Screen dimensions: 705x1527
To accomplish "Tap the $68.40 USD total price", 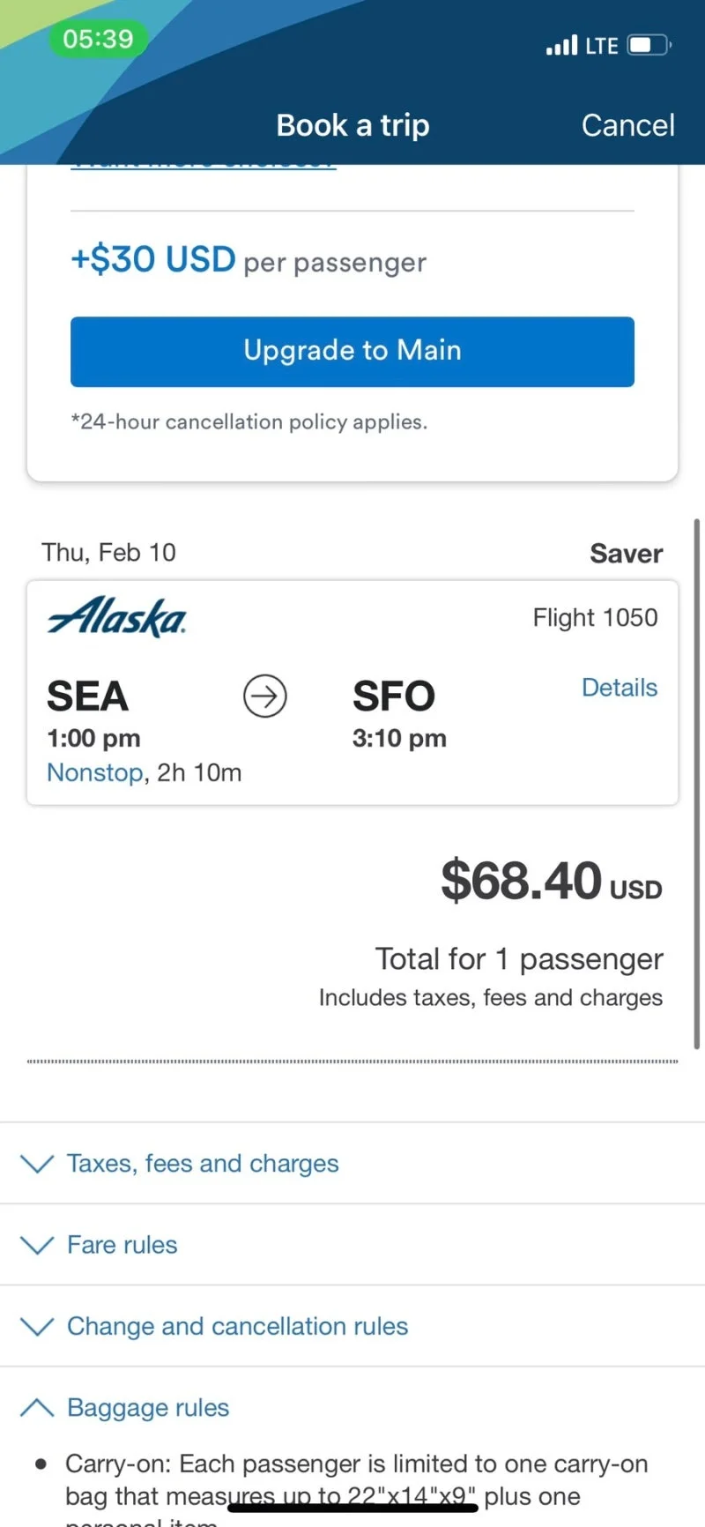I will [552, 881].
